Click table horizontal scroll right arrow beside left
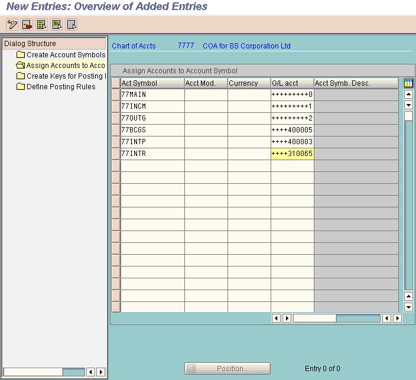416x380 pixels. 287,318
